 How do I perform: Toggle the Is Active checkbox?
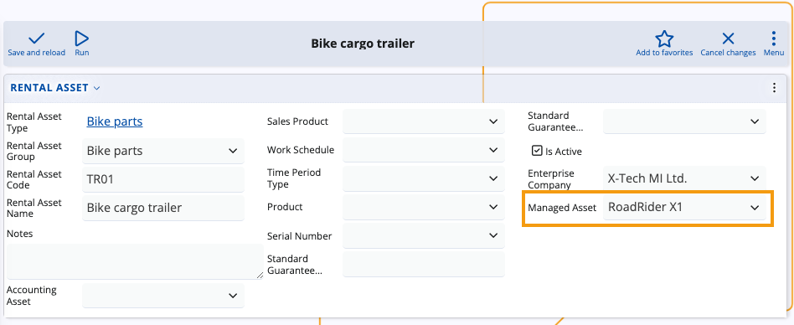coord(537,151)
